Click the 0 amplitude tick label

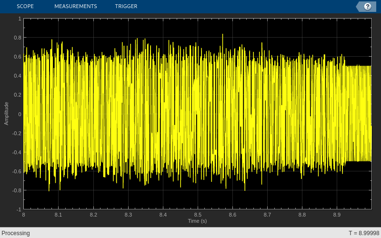pos(20,114)
